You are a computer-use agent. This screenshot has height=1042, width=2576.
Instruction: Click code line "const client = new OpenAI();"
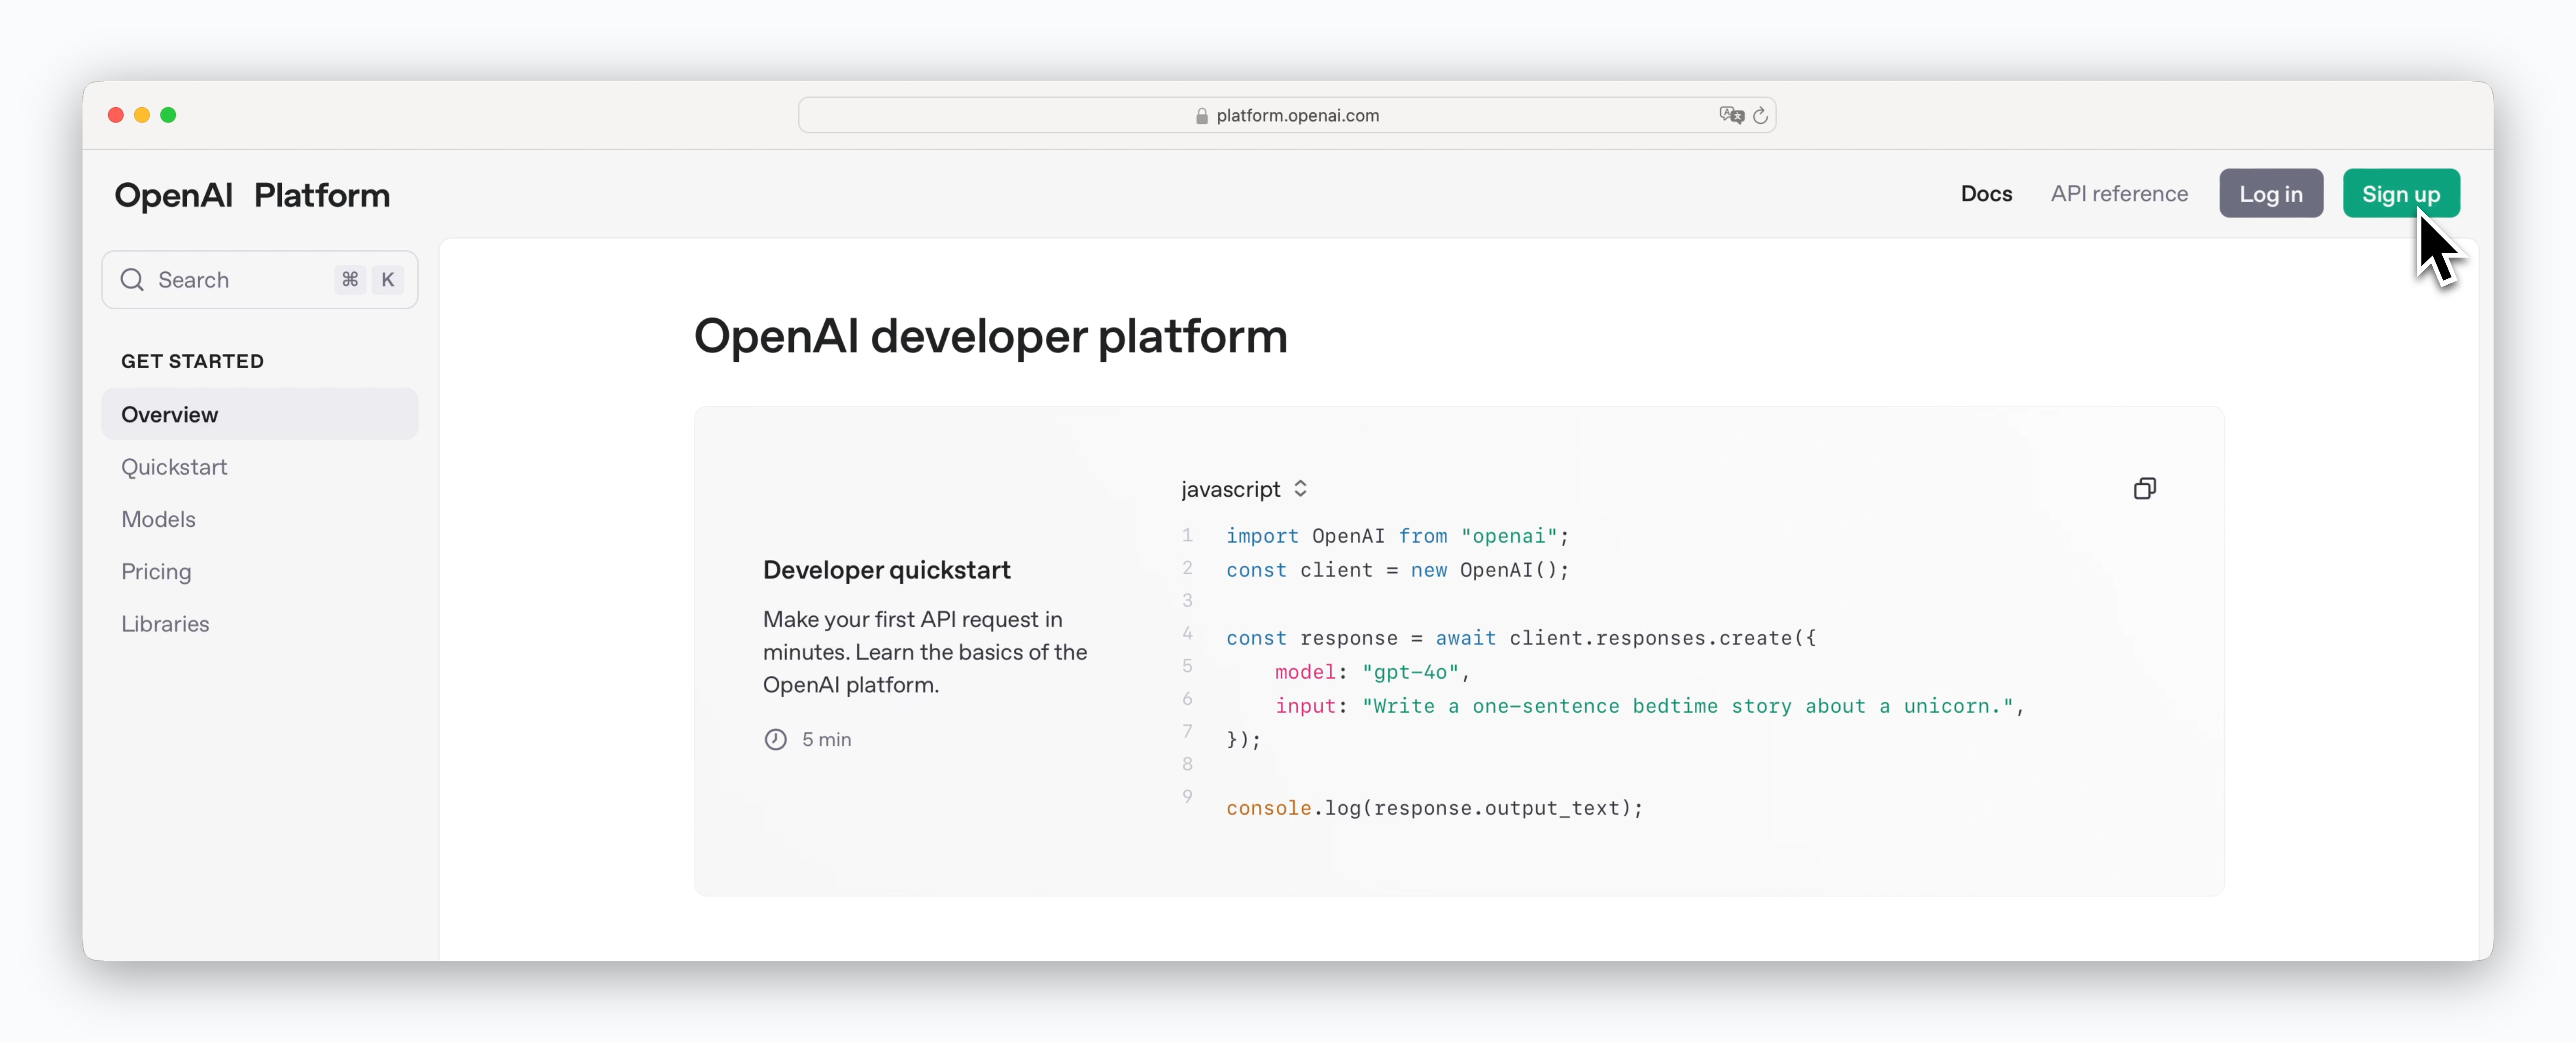point(1397,570)
